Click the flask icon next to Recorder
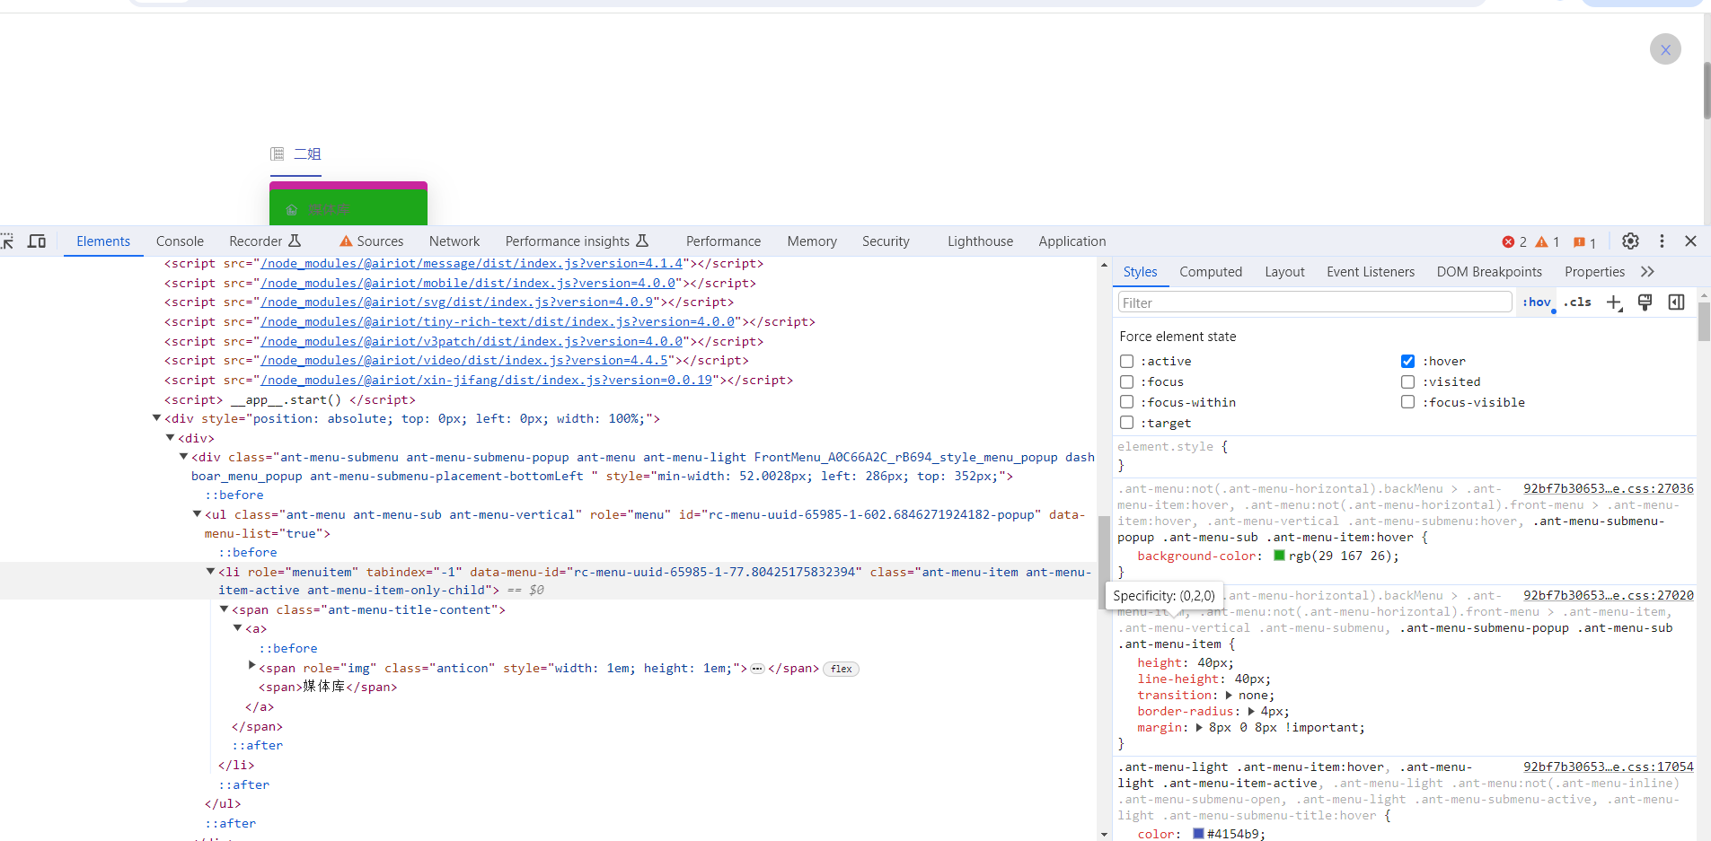 click(x=295, y=241)
